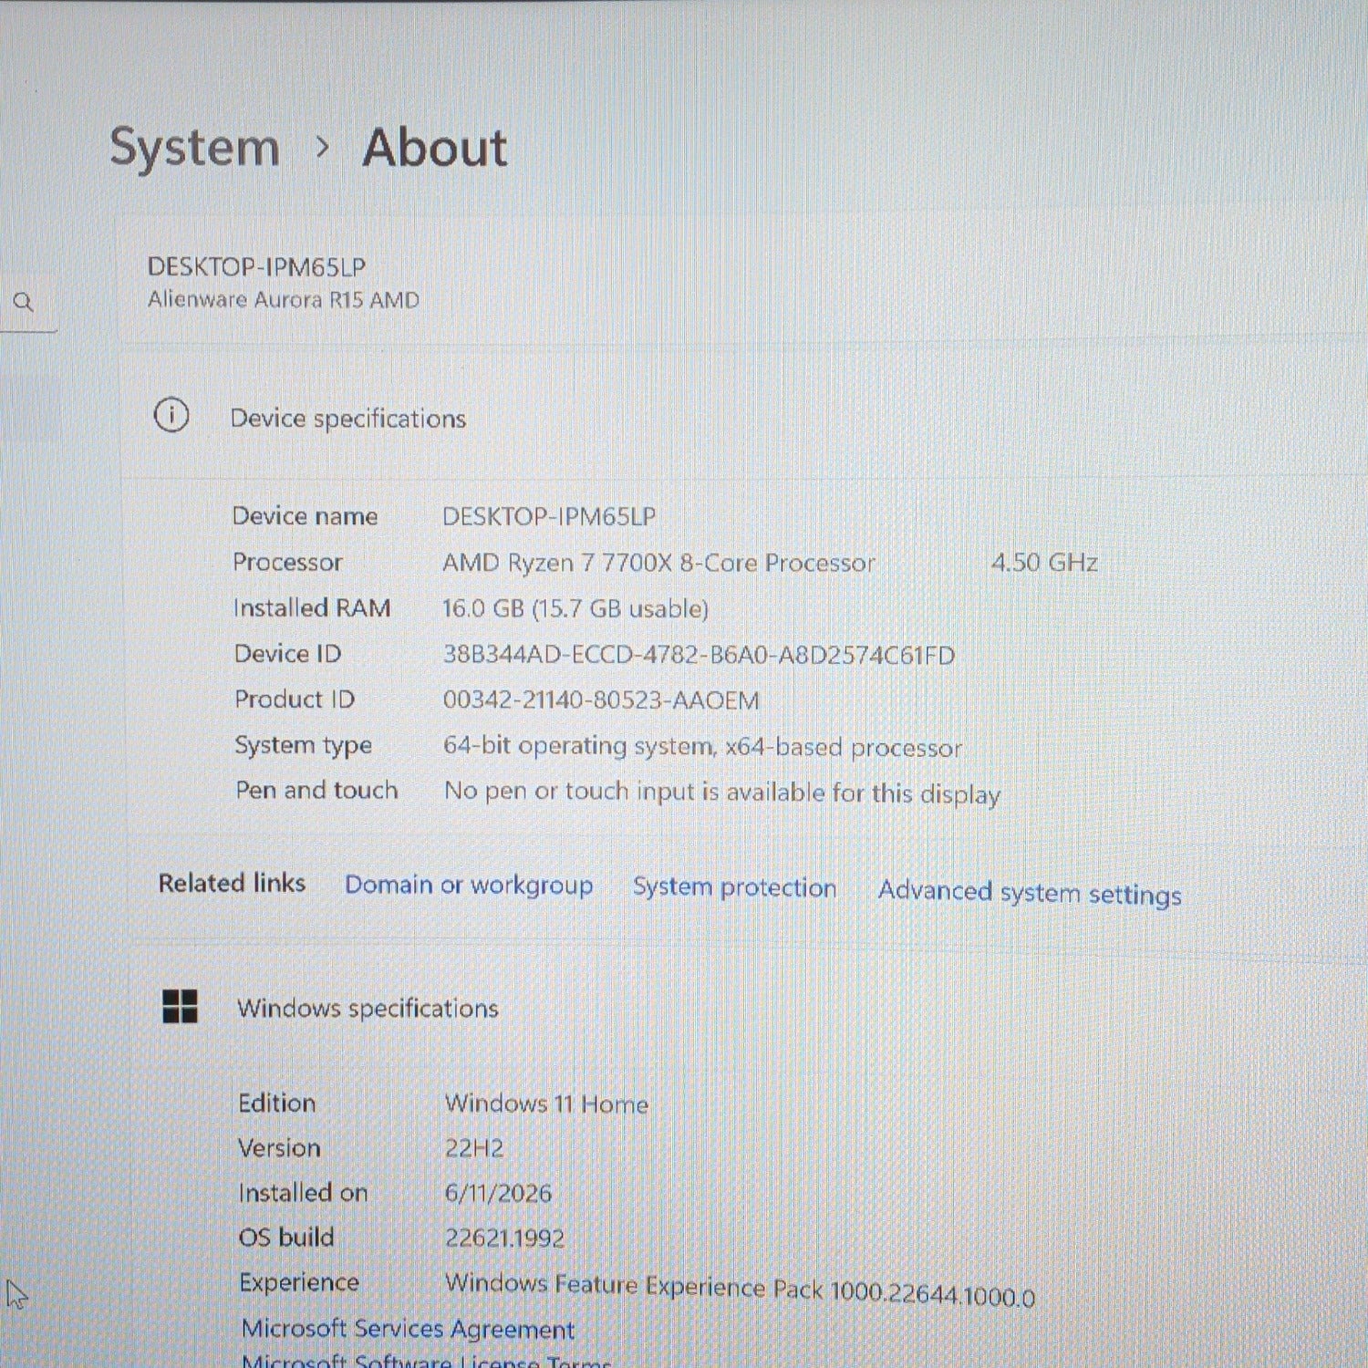Click the 16.0 GB (15.7 GB usable) value

coord(575,608)
